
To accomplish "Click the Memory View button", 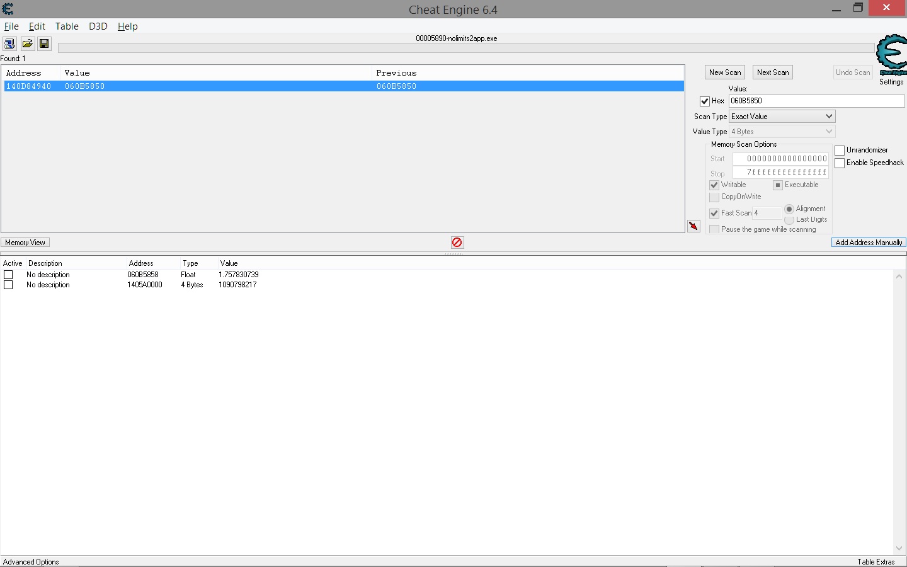I will tap(25, 243).
